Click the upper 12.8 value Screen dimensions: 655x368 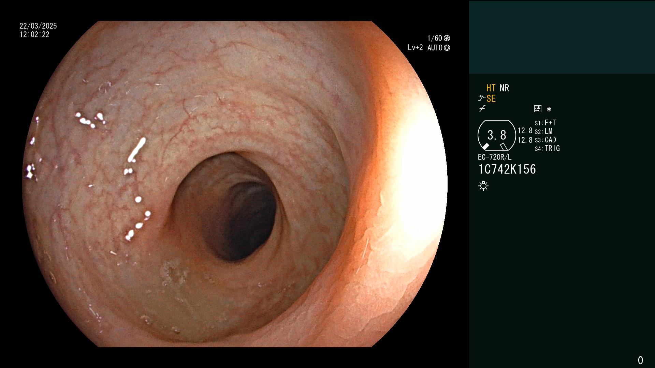coord(525,131)
